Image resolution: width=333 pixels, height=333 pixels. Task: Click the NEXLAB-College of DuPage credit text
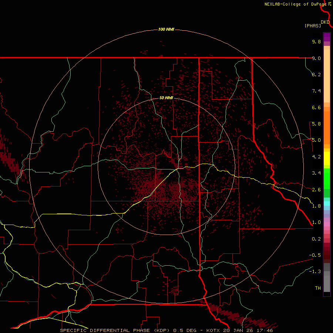(x=295, y=4)
